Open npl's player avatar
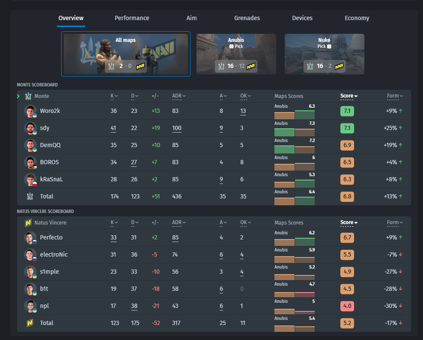The width and height of the screenshot is (423, 340). [30, 306]
